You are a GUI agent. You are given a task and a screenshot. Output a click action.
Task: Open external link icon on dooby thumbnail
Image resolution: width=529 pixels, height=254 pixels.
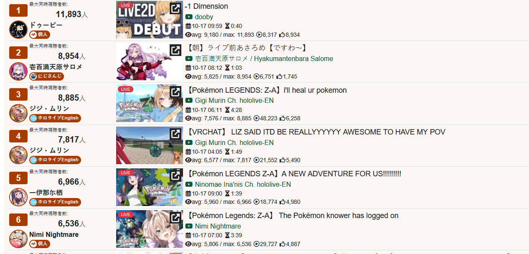pos(175,8)
